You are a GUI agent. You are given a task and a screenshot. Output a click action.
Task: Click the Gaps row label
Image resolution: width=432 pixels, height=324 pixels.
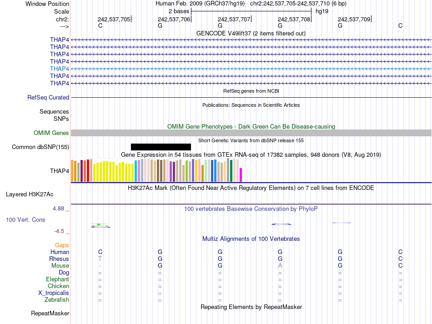point(62,245)
